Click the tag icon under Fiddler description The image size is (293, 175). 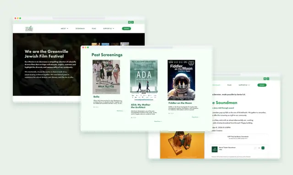point(169,113)
